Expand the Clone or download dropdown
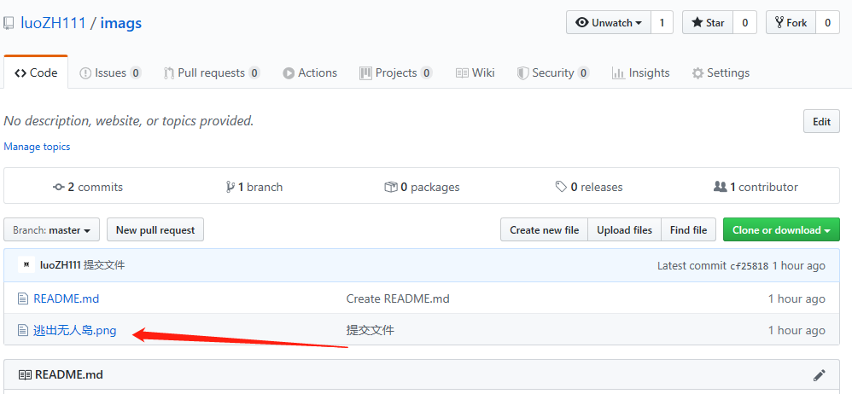The height and width of the screenshot is (394, 852). (781, 229)
